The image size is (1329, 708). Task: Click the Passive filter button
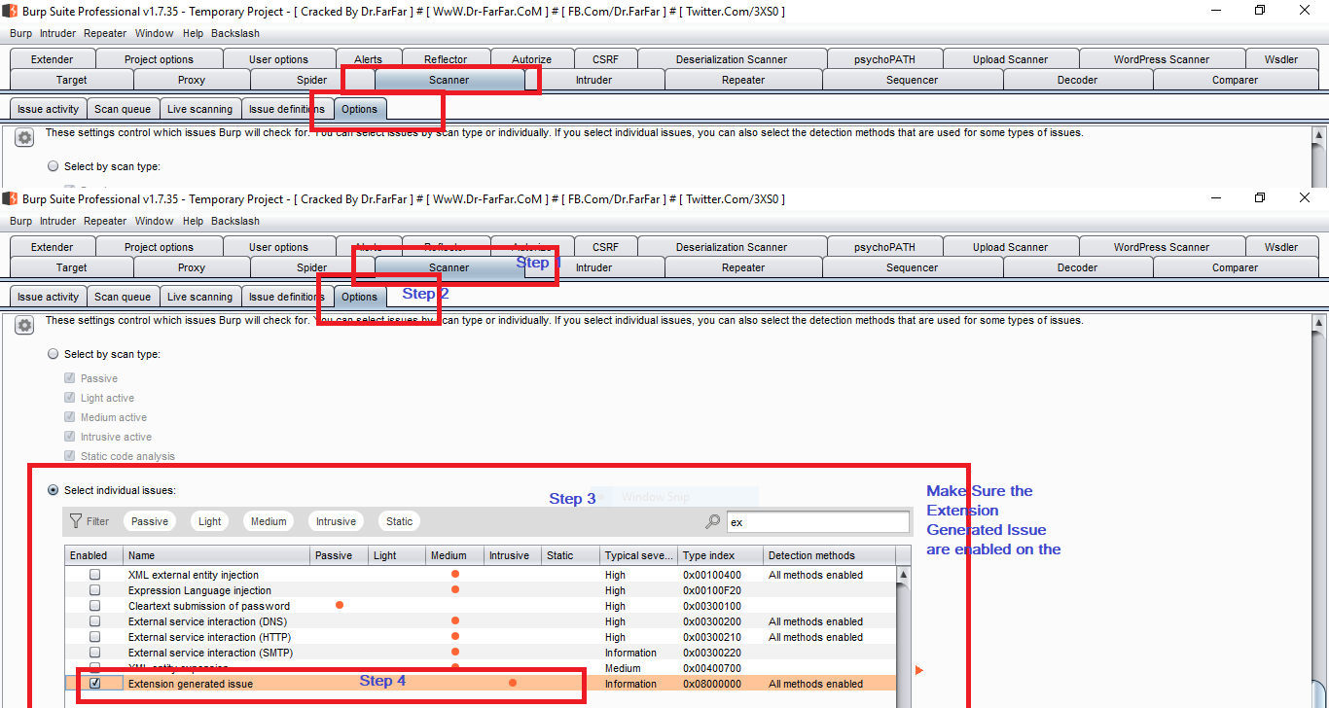click(150, 521)
